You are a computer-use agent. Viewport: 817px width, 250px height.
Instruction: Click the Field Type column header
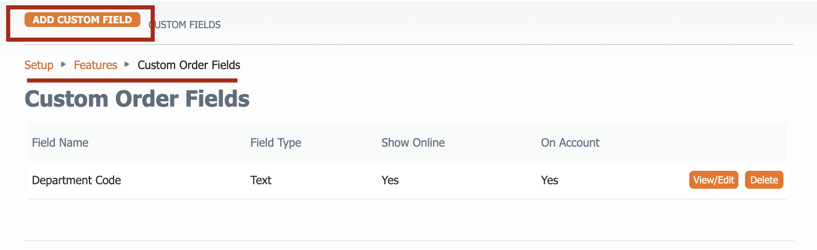pos(275,143)
